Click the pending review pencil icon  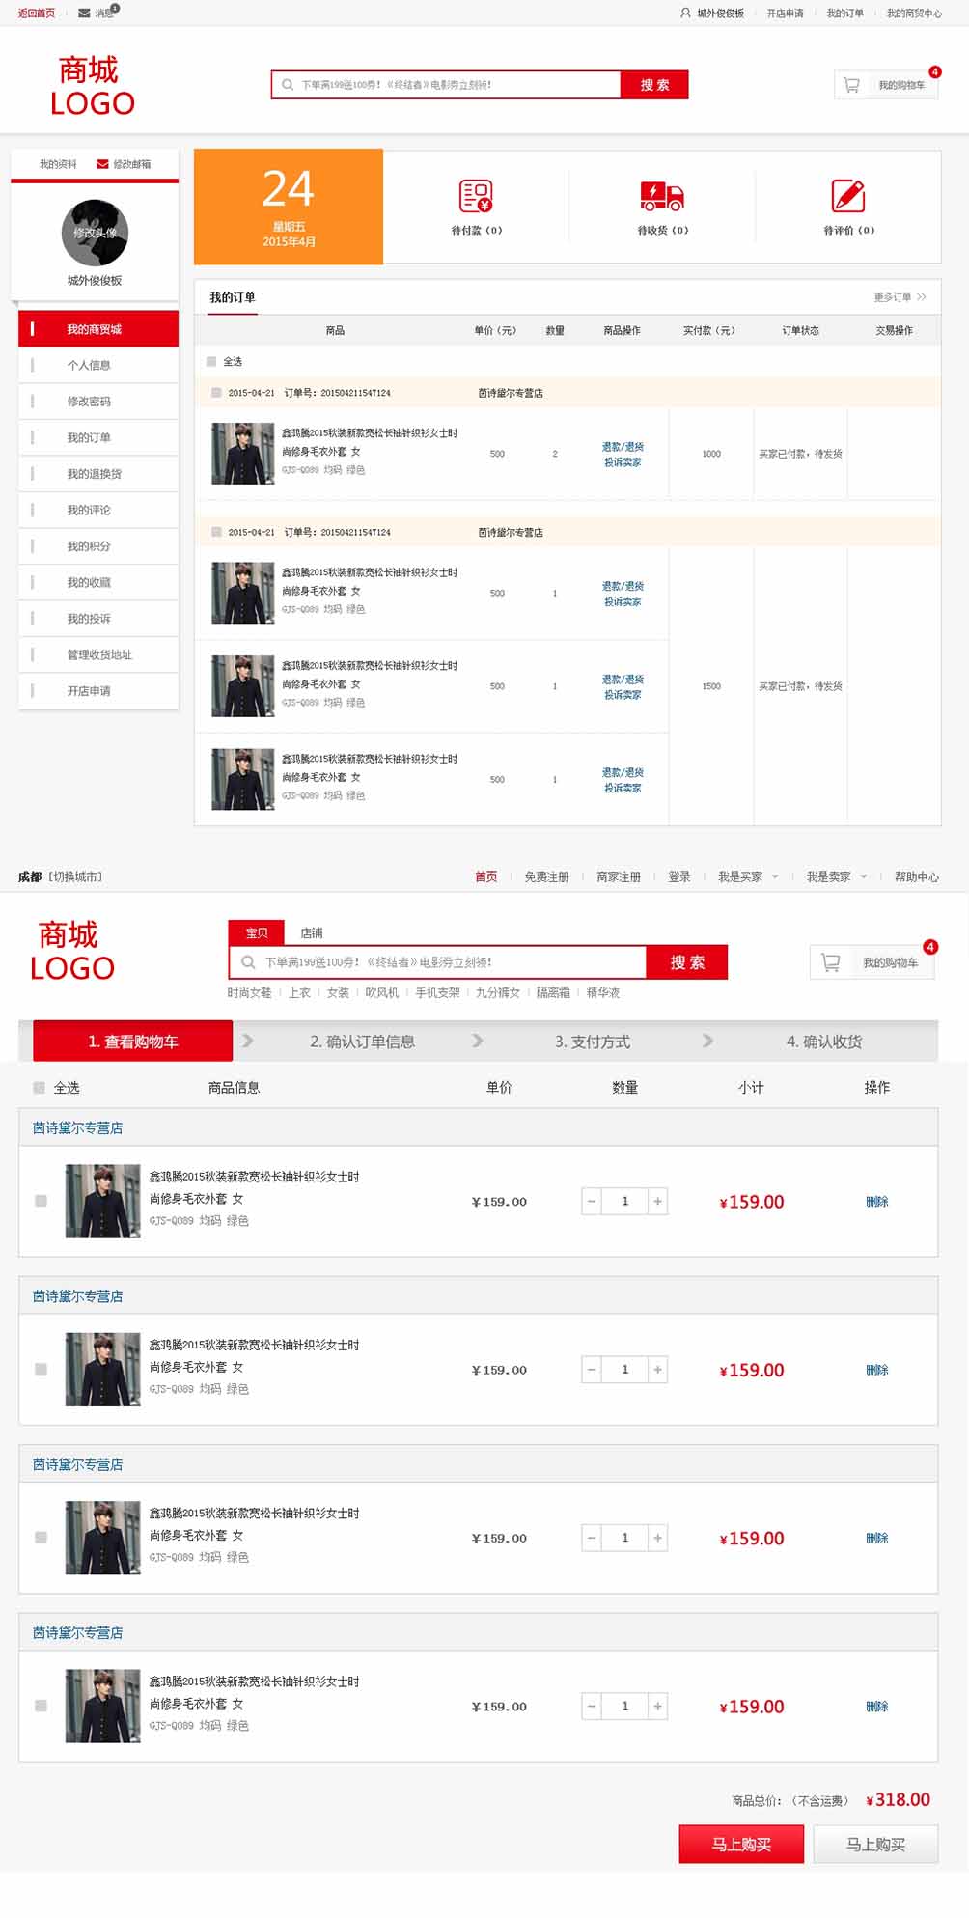pyautogui.click(x=848, y=196)
